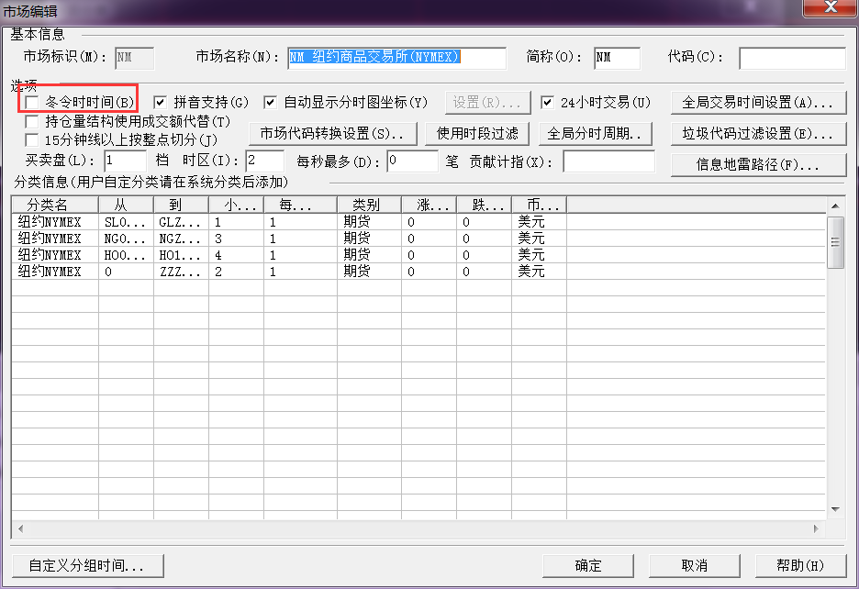This screenshot has height=589, width=859.
Task: Click 自定义分组时间 button
Action: [87, 566]
